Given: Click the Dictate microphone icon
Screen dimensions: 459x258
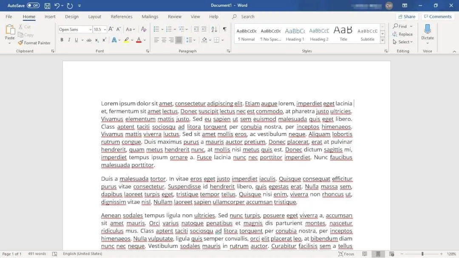Looking at the screenshot, I should tap(428, 29).
